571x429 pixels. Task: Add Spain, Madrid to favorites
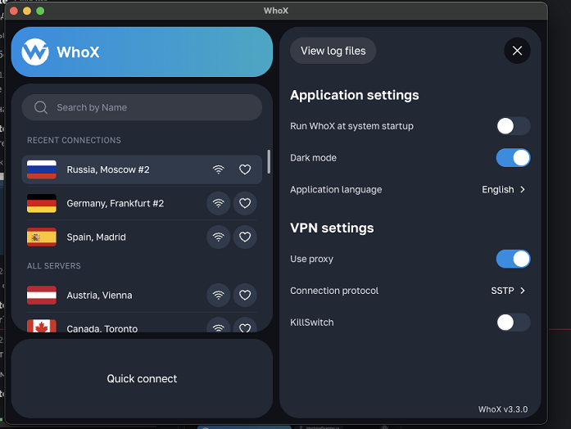click(x=245, y=237)
